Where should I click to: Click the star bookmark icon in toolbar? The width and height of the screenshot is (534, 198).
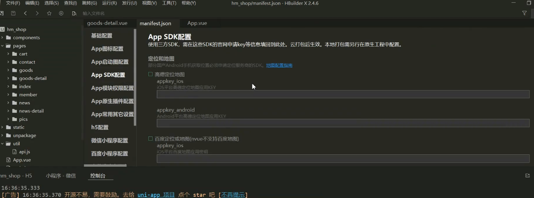(x=49, y=13)
